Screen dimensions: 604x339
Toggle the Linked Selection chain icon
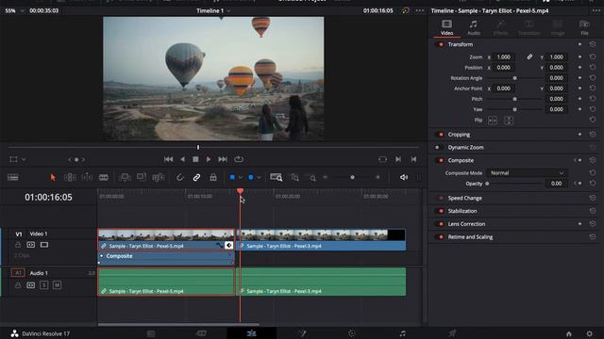point(196,177)
